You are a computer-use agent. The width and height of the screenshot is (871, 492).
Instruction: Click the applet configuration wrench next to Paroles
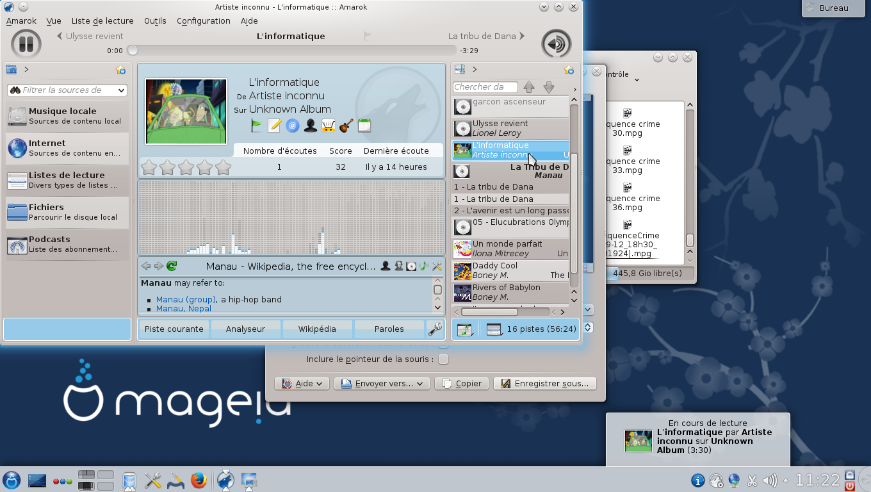click(x=435, y=329)
